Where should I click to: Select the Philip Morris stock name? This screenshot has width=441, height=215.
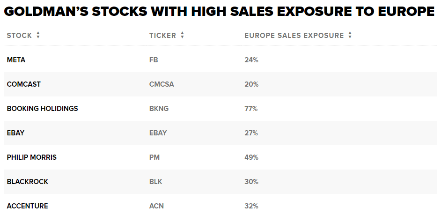31,157
